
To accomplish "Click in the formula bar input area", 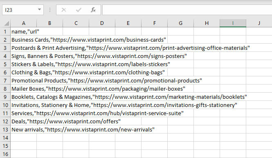I will point(187,10).
